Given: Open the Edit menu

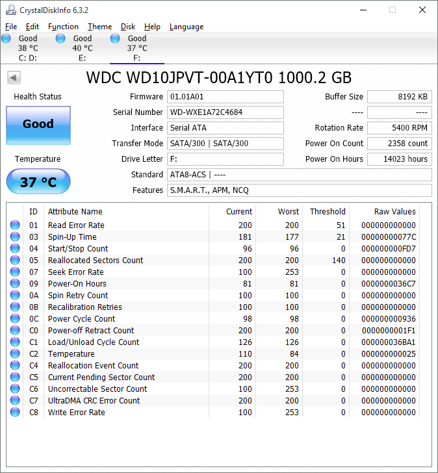Looking at the screenshot, I should point(32,27).
